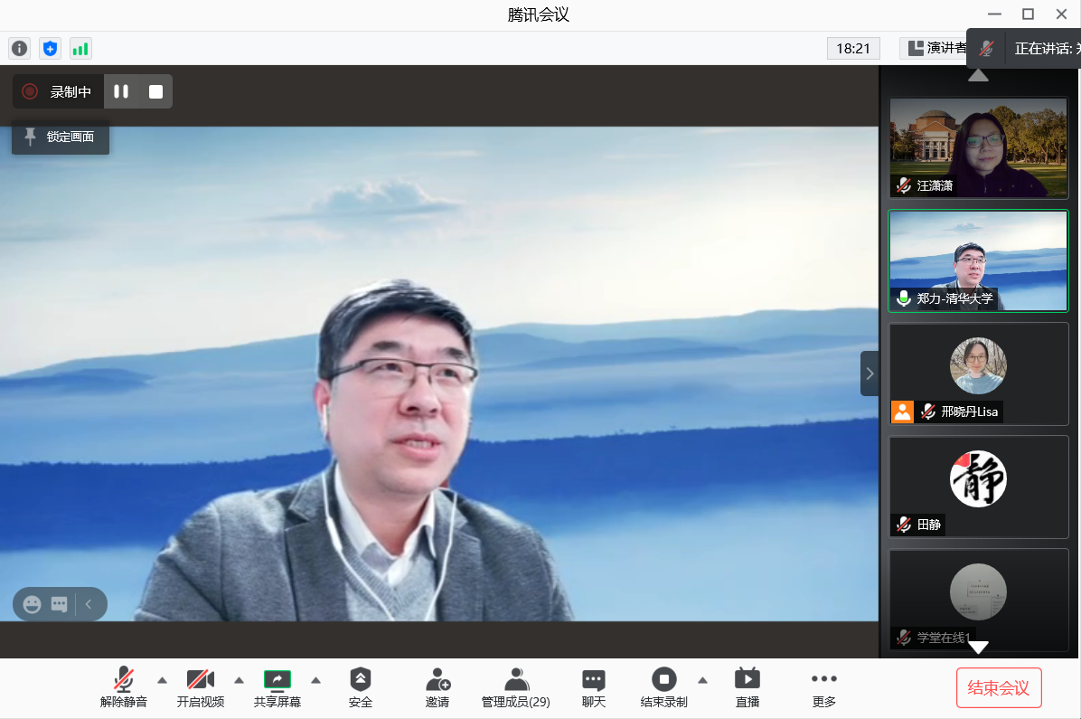Turn on camera with 开启视频
The width and height of the screenshot is (1081, 719).
point(200,688)
